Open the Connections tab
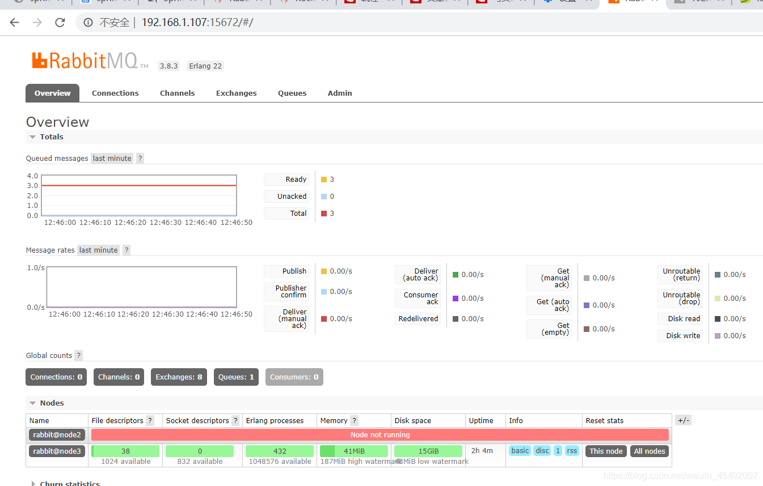763x486 pixels. [115, 93]
